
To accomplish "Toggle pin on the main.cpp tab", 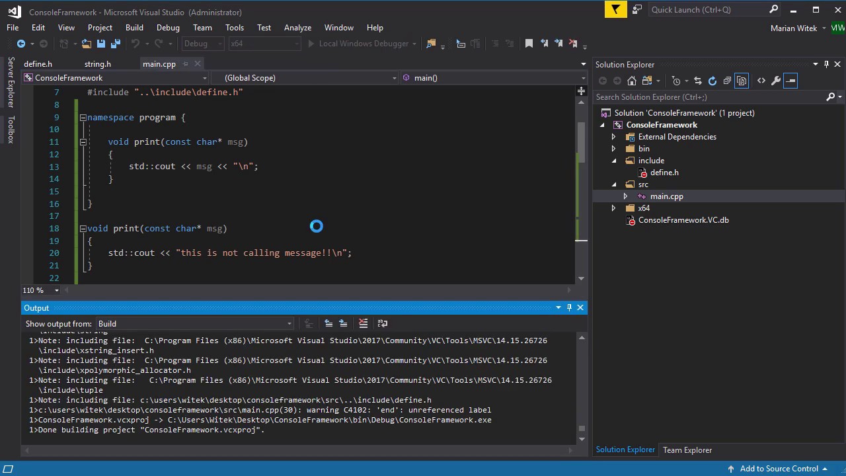I will pyautogui.click(x=186, y=63).
